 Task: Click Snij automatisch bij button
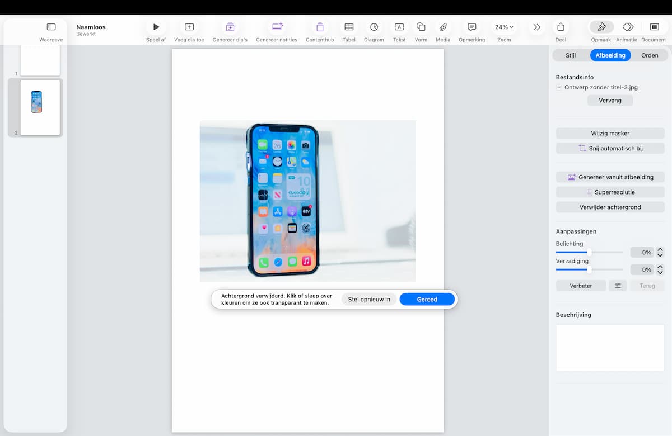610,149
